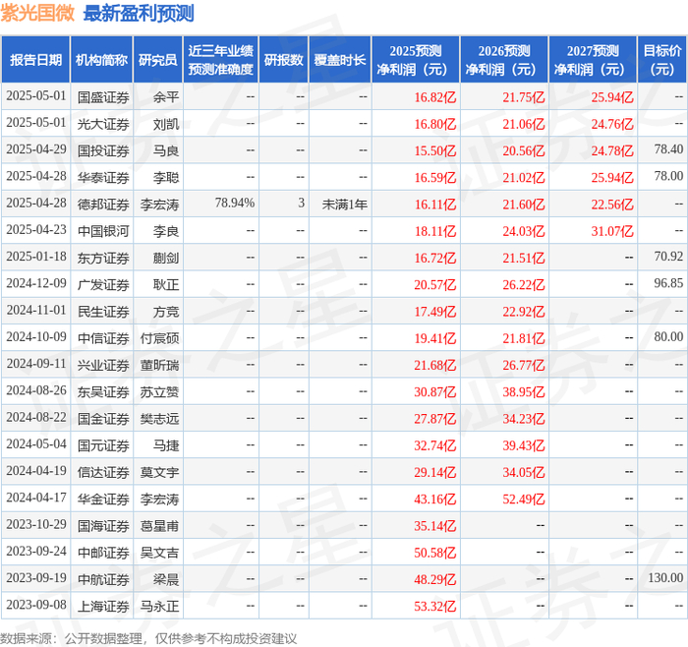688x647 pixels.
Task: Click 国投证券 institution cell
Action: click(x=103, y=150)
